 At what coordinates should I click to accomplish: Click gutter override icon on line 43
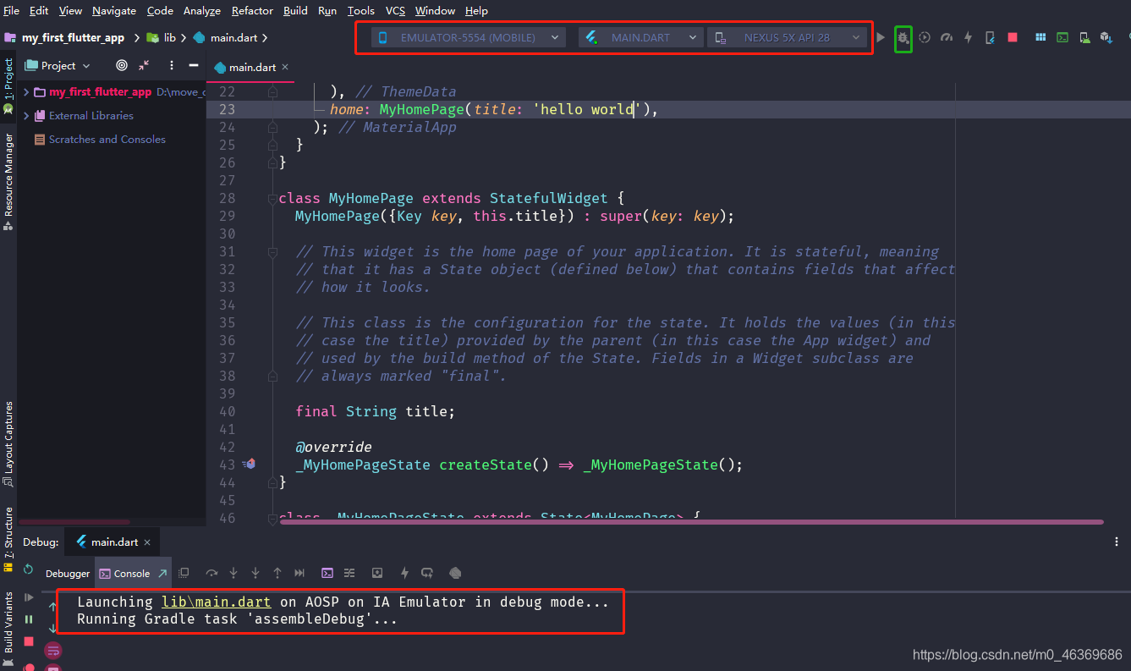coord(249,464)
